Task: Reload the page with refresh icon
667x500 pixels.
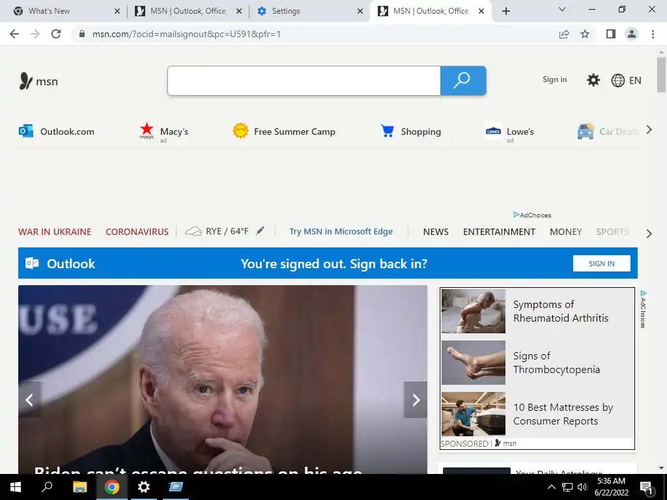Action: coord(56,34)
